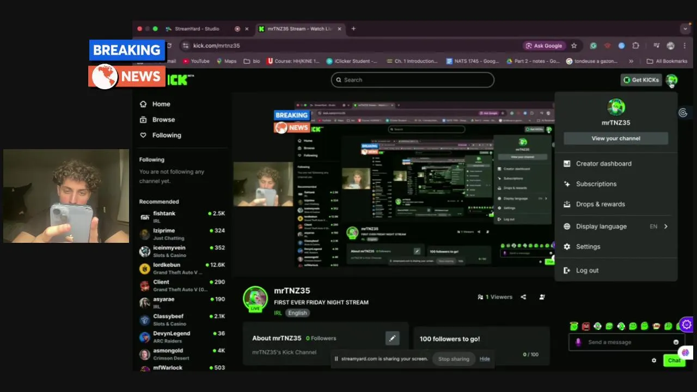
Task: Click the user icon beside share
Action: point(542,297)
